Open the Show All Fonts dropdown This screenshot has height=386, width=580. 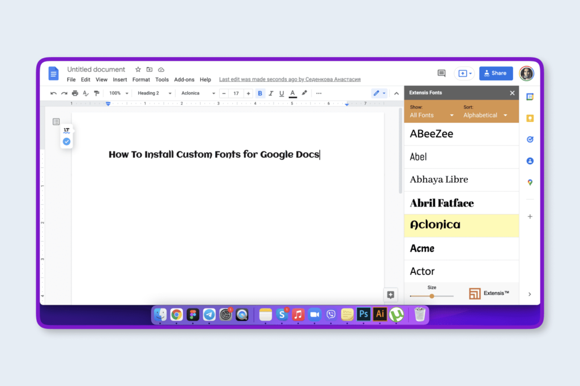pos(430,114)
